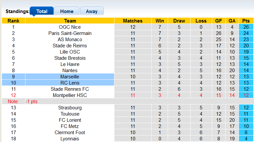Select the Lyonnais team name
The height and width of the screenshot is (142, 254).
click(x=70, y=139)
